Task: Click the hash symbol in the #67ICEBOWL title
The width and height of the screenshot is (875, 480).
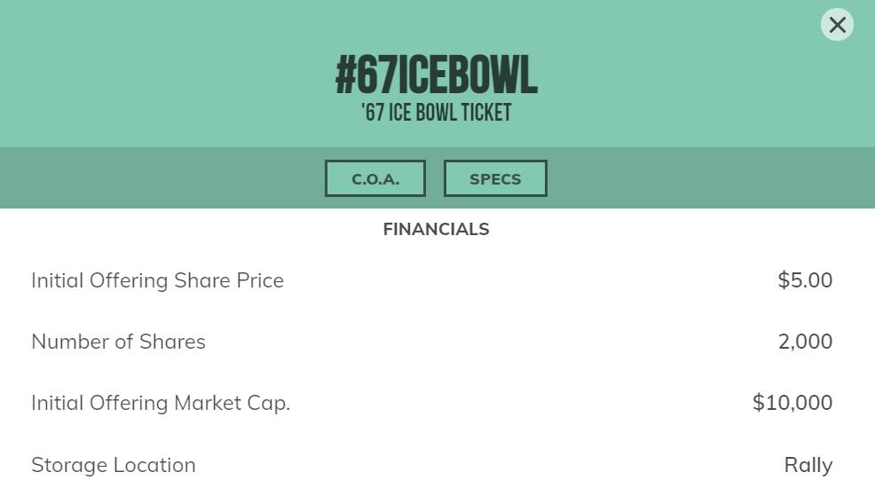Action: [x=345, y=75]
